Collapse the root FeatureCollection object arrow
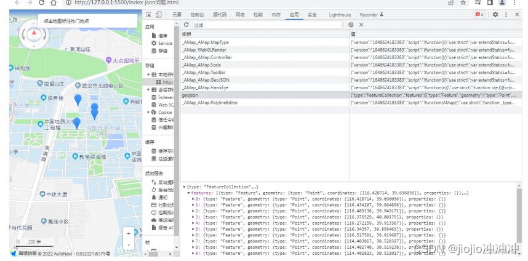The image size is (528, 261). coord(184,187)
